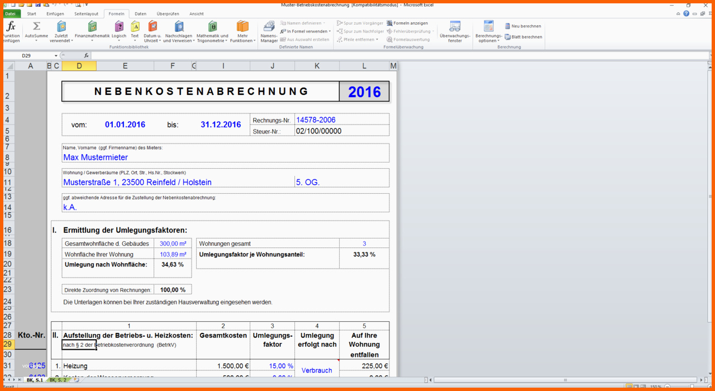Click Blatt berechnen

coord(523,37)
